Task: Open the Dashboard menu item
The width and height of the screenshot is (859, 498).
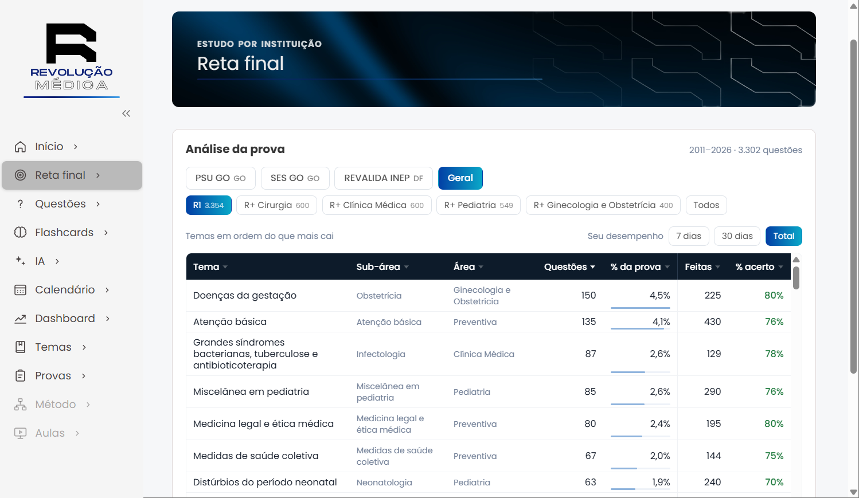Action: click(x=72, y=319)
